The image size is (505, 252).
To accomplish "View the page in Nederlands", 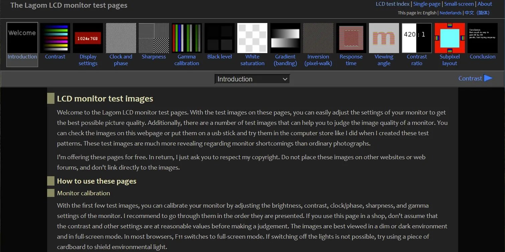I will point(451,13).
